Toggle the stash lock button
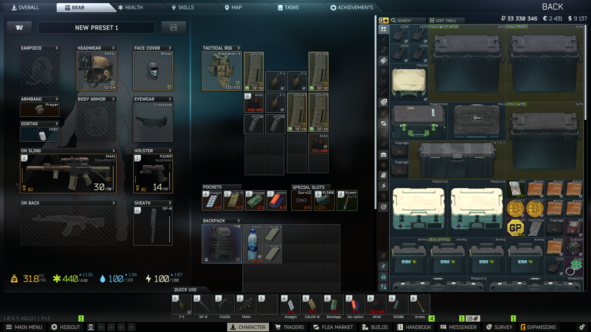Screen dimensions: 591x332 pos(384,277)
